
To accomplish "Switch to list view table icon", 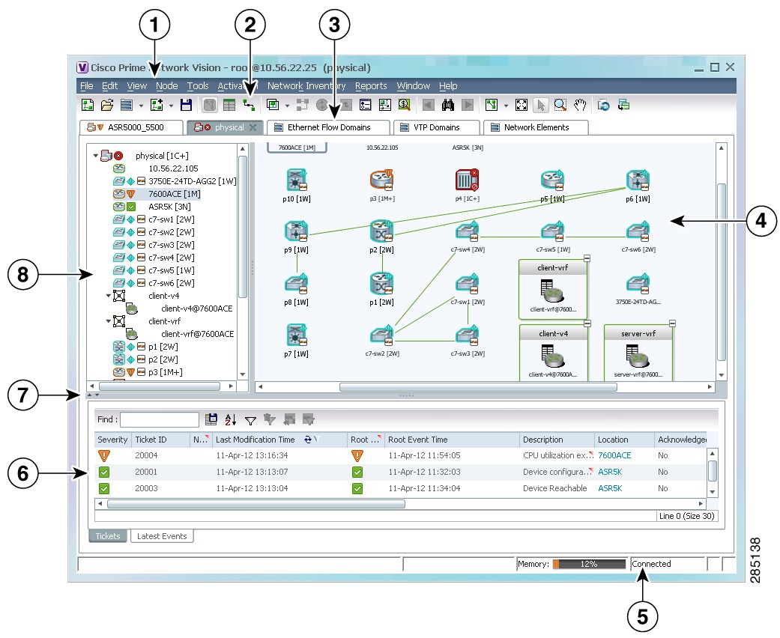I will click(x=229, y=105).
